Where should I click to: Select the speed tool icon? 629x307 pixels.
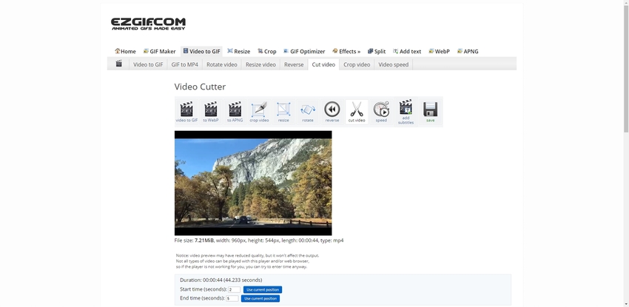pos(381,111)
